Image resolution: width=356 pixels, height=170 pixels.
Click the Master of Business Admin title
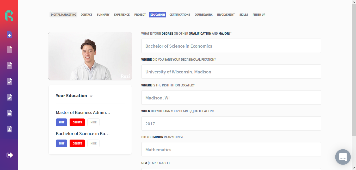(x=83, y=112)
